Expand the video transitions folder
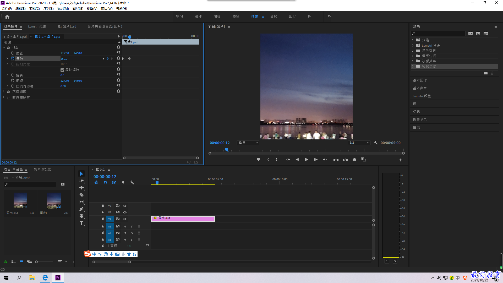Screen dimensions: 503x283 [413, 66]
